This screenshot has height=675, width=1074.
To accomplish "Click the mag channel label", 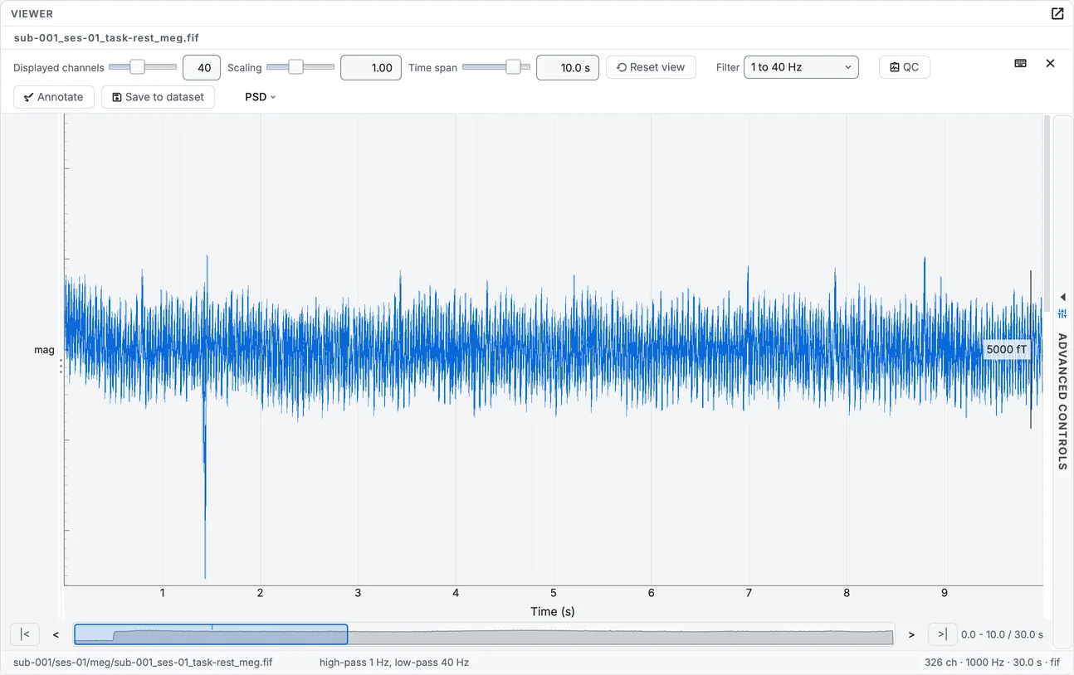I will click(44, 350).
